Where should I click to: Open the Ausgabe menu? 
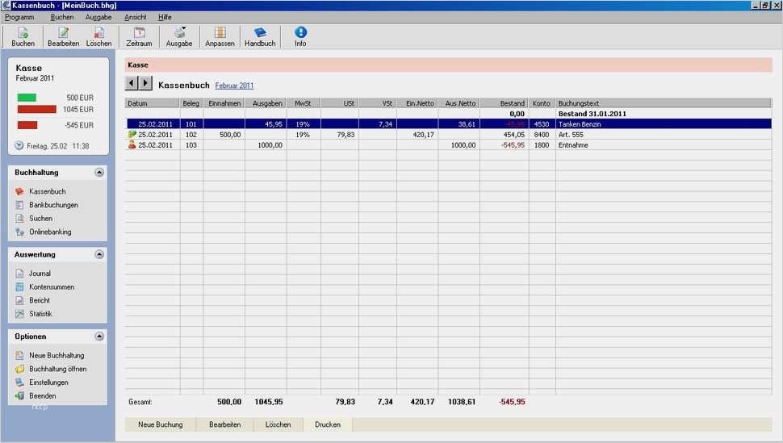(x=98, y=17)
